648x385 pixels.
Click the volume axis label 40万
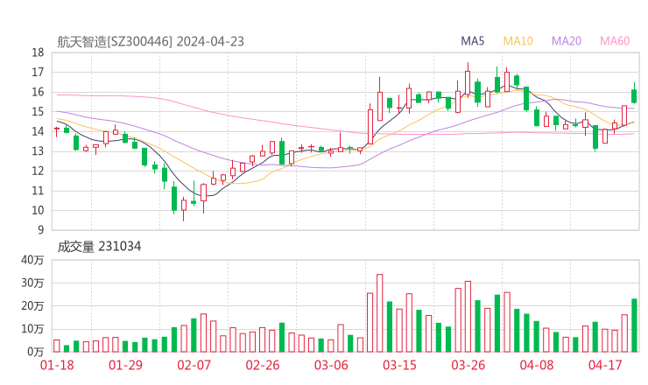pos(32,260)
